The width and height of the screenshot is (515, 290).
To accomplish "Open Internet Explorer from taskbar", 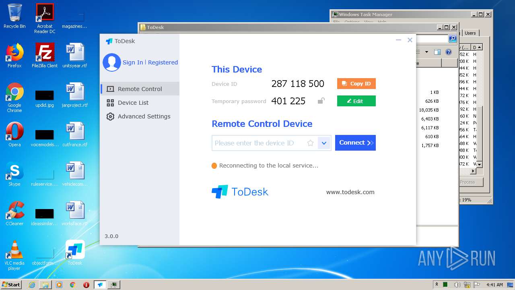I will click(x=32, y=285).
